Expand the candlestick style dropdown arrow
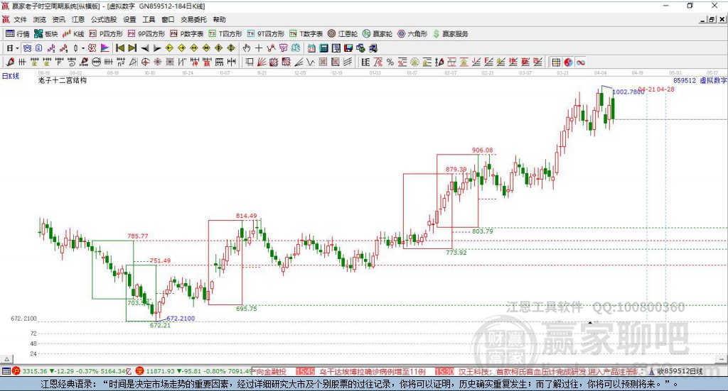 pos(82,48)
